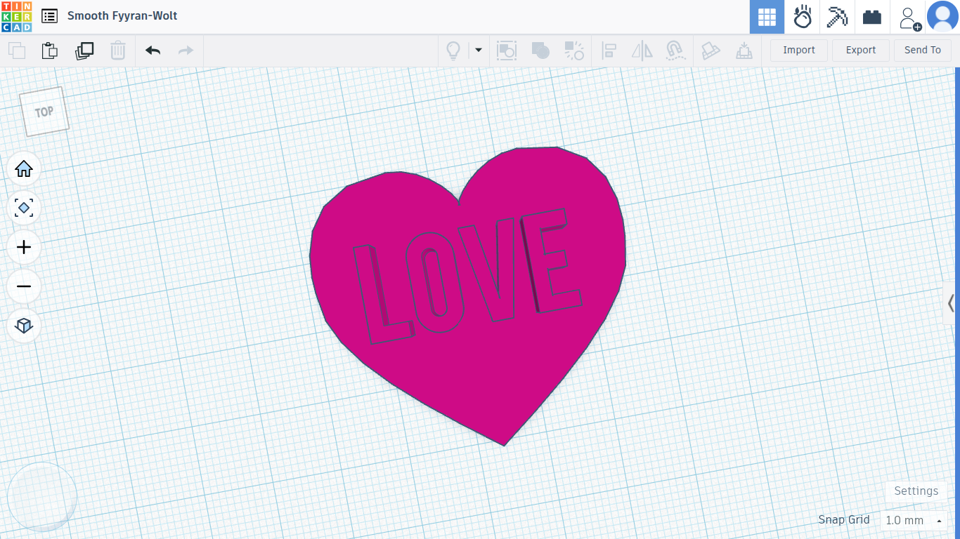Screen dimensions: 960x539
Task: Click the Duplicate and repeat icon
Action: [x=84, y=51]
